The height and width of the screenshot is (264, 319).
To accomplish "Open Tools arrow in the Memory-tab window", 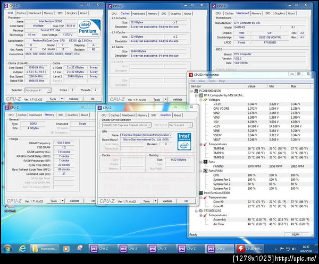I will (63, 201).
